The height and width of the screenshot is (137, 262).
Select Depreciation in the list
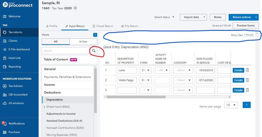tap(68, 100)
